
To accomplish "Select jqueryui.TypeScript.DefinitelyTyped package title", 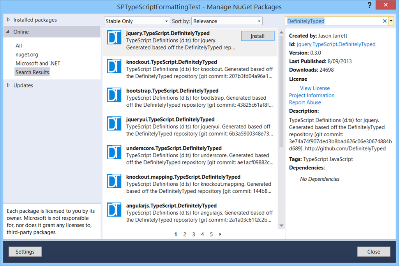I will click(170, 120).
